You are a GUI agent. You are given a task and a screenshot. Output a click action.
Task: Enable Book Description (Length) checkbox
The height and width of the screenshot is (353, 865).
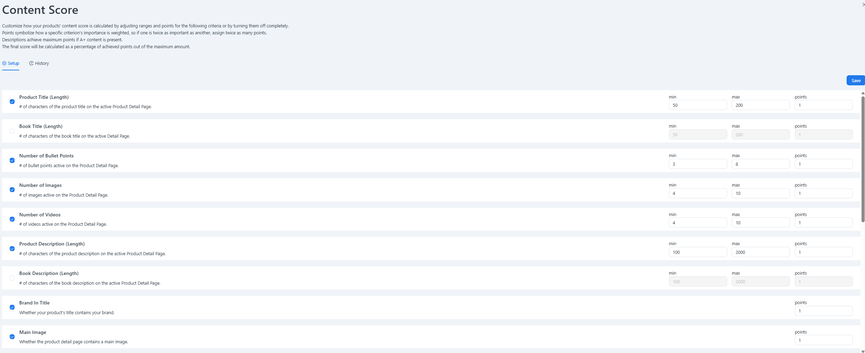click(12, 278)
